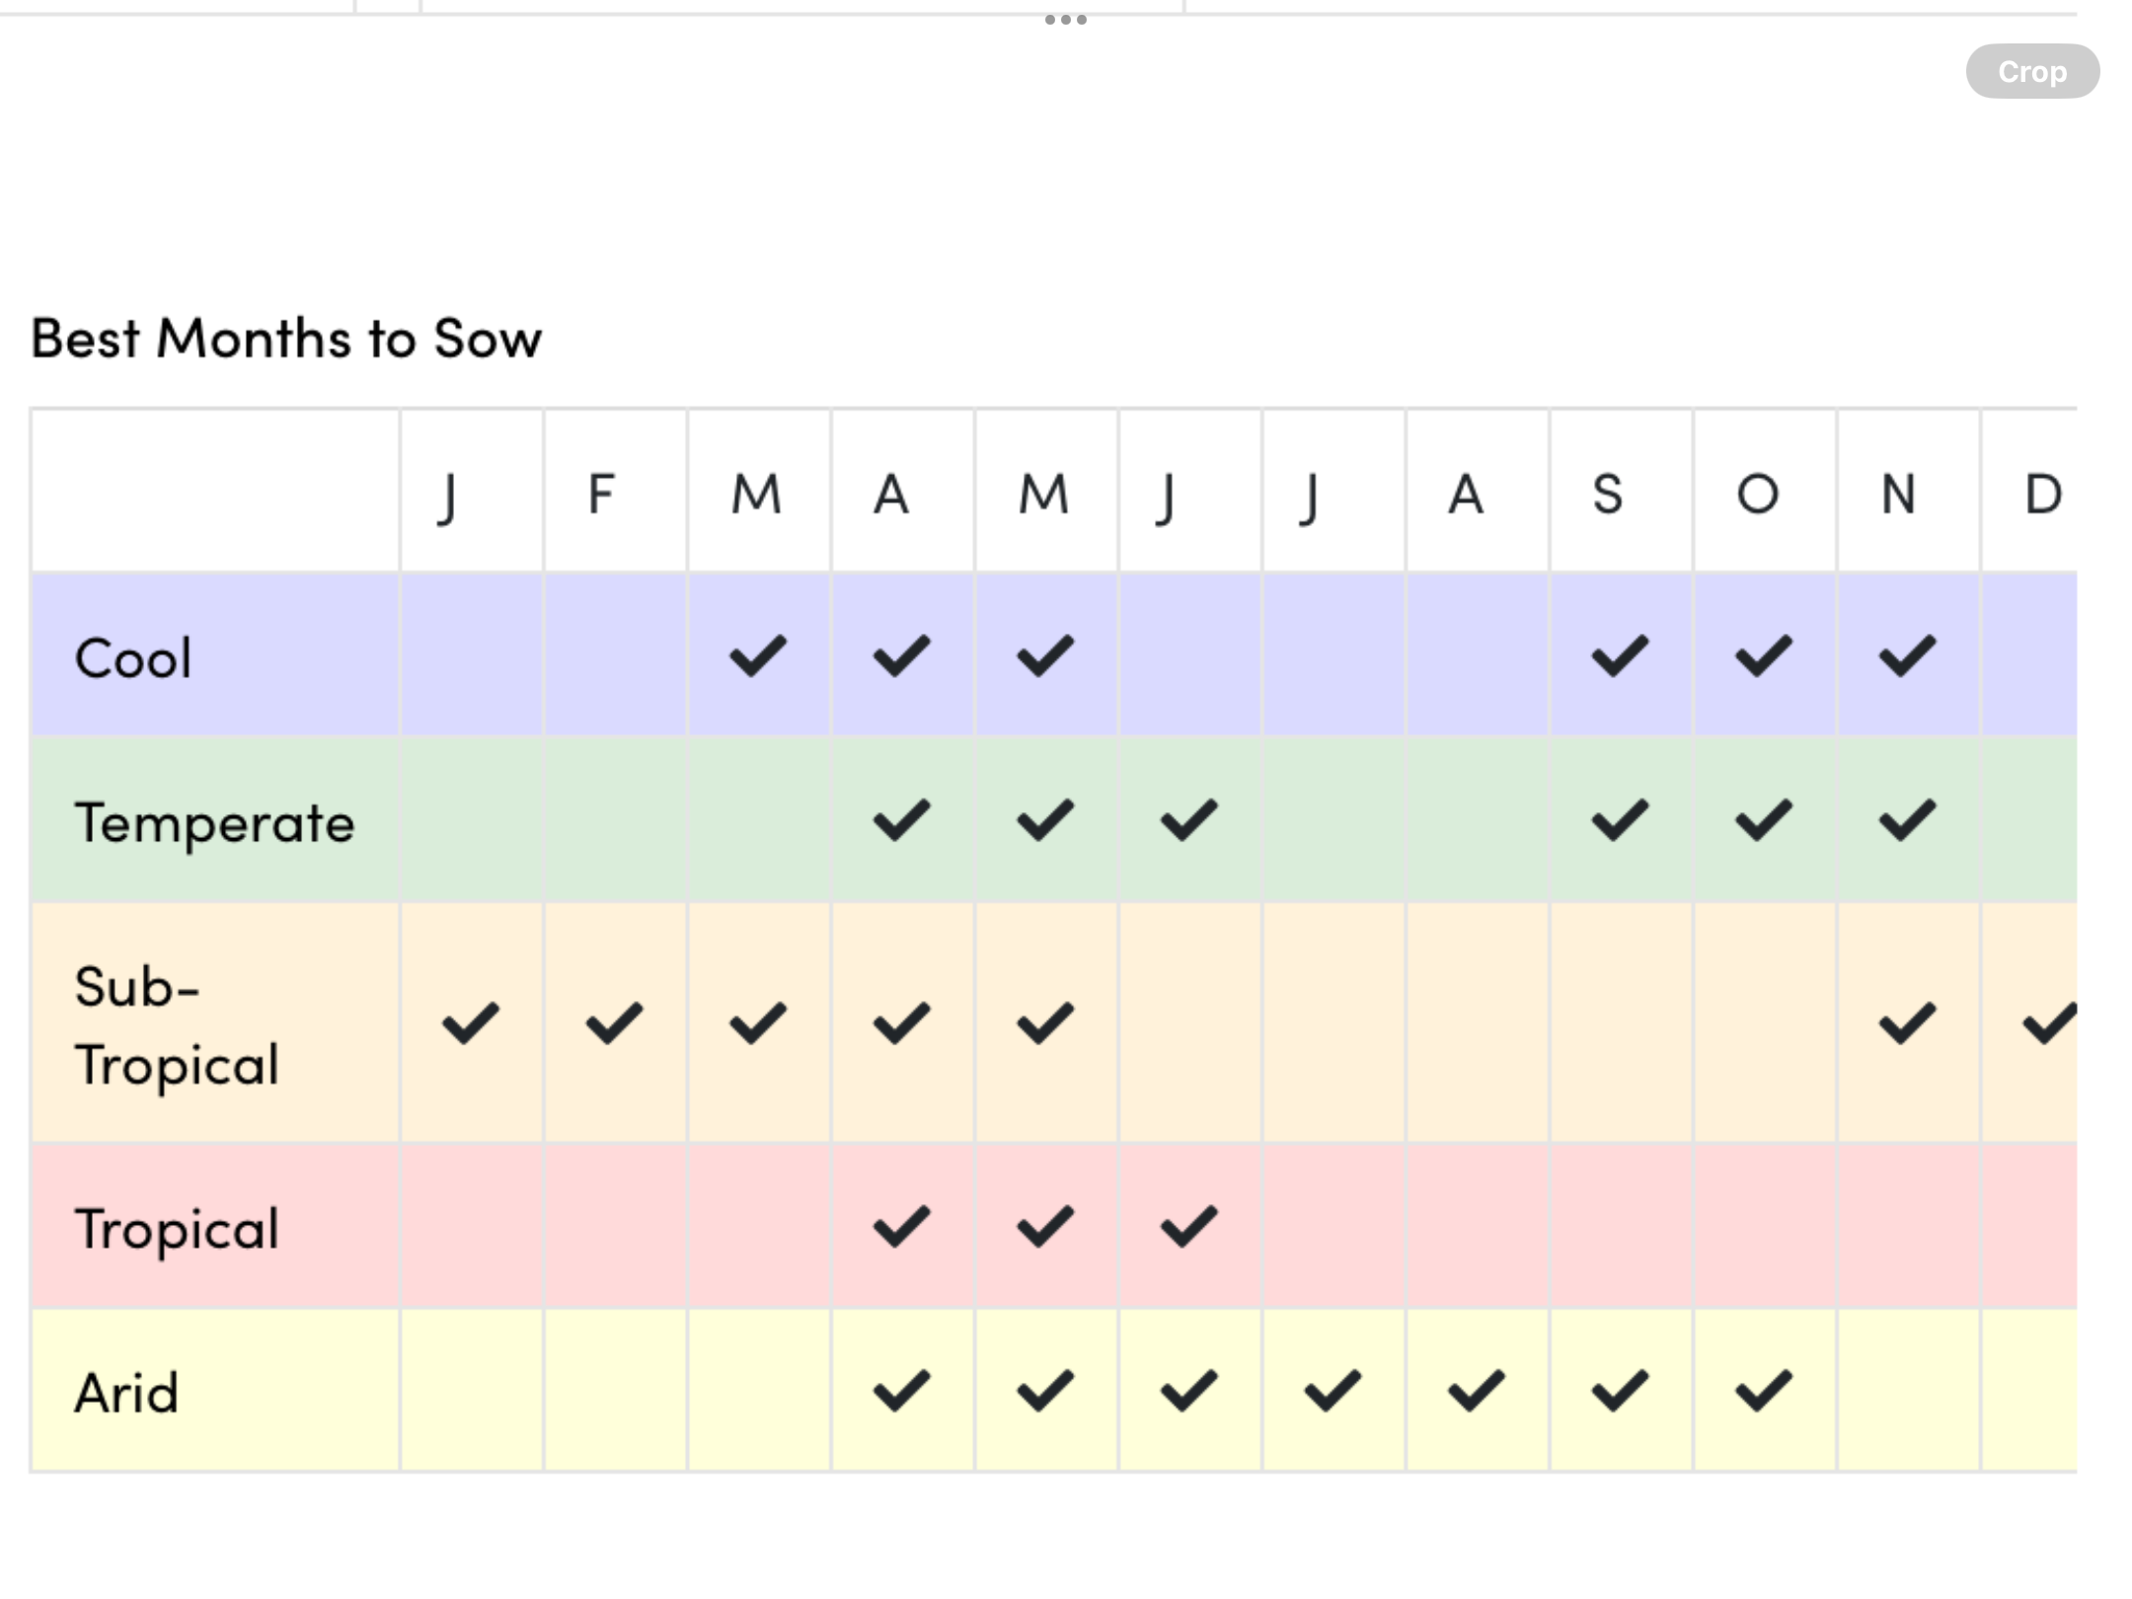
Task: Select the Arid climate row label
Action: click(126, 1393)
